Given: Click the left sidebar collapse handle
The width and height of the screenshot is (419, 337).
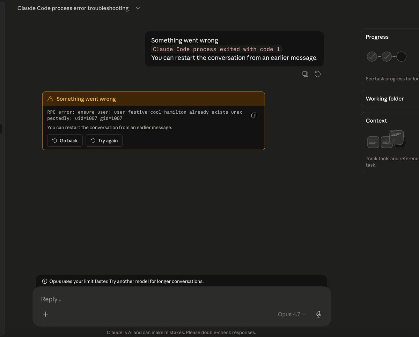Looking at the screenshot, I should (x=1, y=129).
